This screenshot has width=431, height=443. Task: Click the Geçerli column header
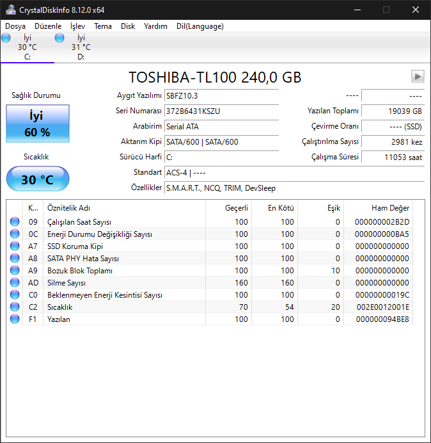tap(229, 208)
